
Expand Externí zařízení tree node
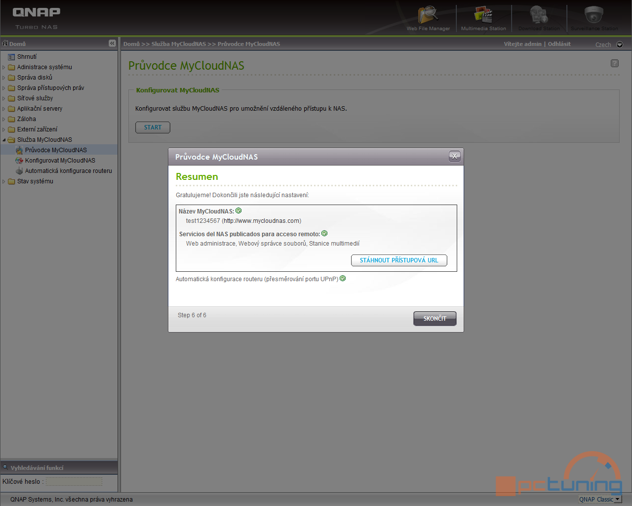4,129
